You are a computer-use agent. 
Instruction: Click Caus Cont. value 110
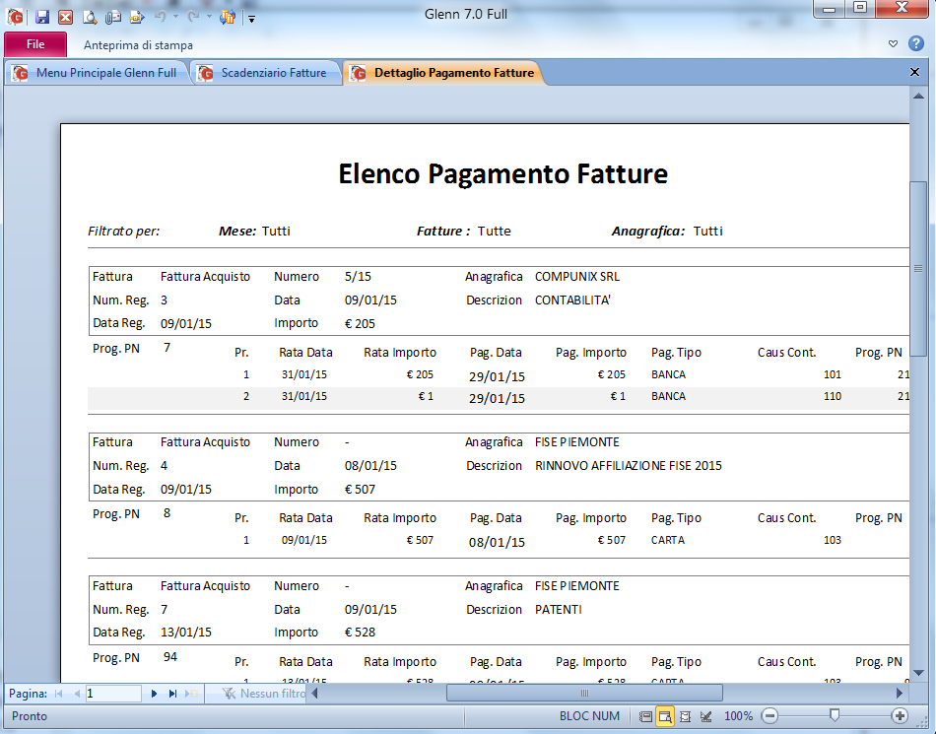[x=833, y=396]
